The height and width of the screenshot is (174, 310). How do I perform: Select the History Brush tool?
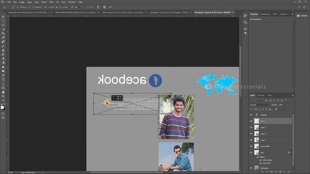(x=3, y=54)
